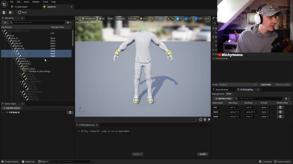293x164 pixels.
Task: Open the File menu
Action: tap(11, 2)
